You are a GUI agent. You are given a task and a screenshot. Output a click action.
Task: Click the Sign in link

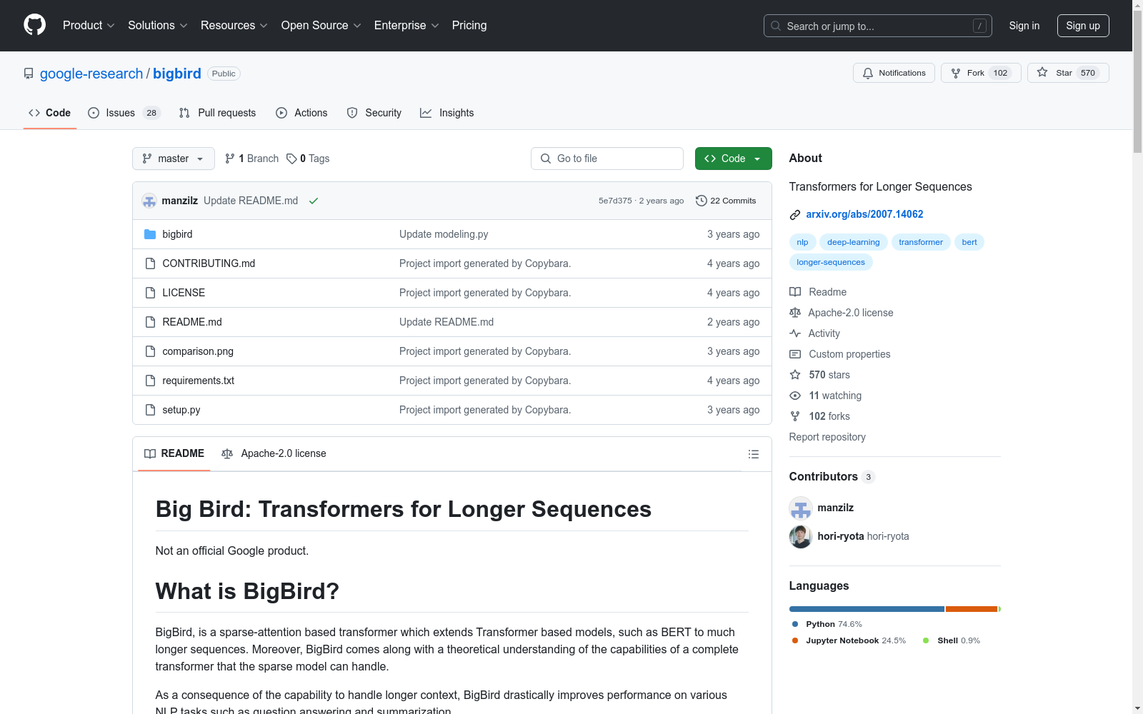(x=1024, y=26)
